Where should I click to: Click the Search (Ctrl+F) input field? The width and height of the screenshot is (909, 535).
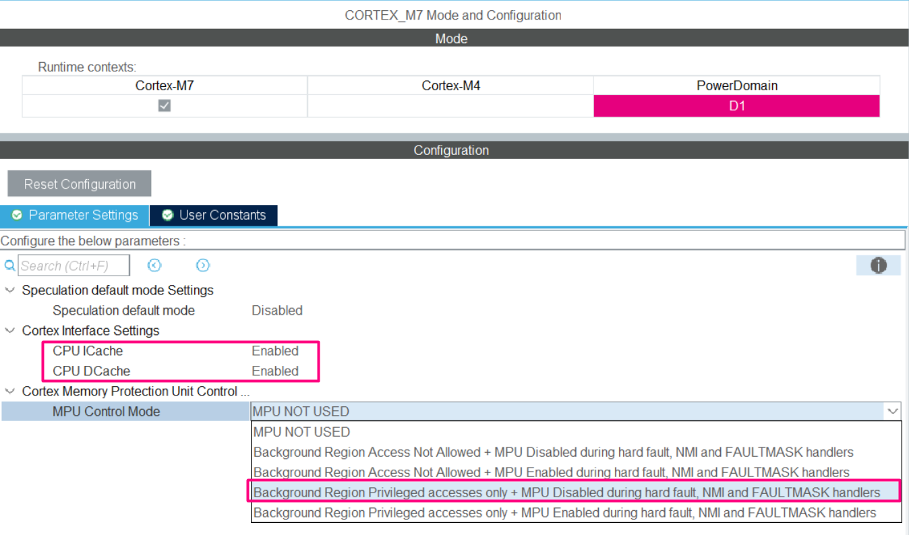point(74,265)
